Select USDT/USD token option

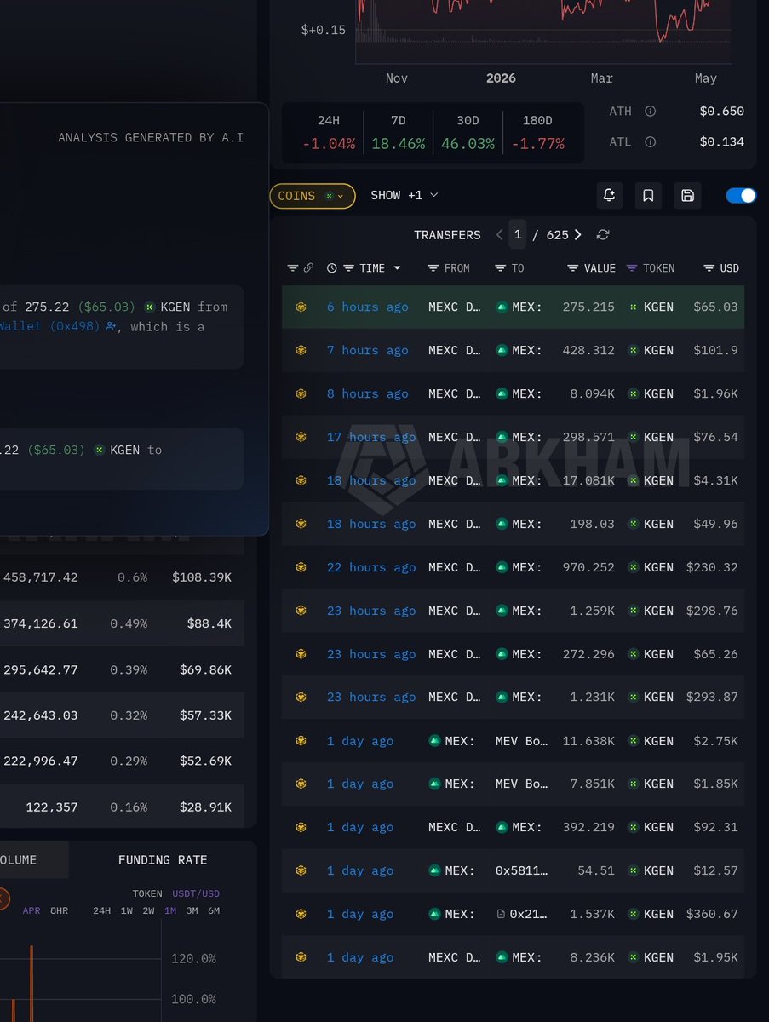pyautogui.click(x=196, y=894)
